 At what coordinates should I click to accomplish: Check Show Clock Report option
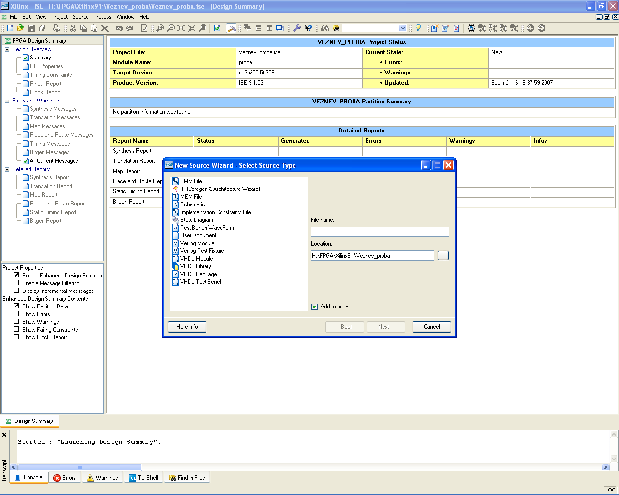16,337
